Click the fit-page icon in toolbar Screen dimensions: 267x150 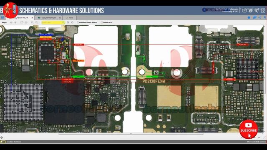22,22
